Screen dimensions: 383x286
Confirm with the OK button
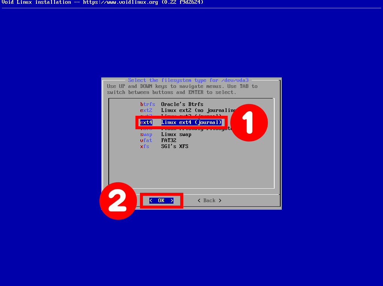[161, 200]
